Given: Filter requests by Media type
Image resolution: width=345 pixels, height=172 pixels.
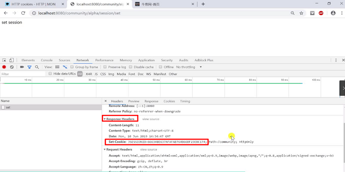Looking at the screenshot, I should (121, 74).
